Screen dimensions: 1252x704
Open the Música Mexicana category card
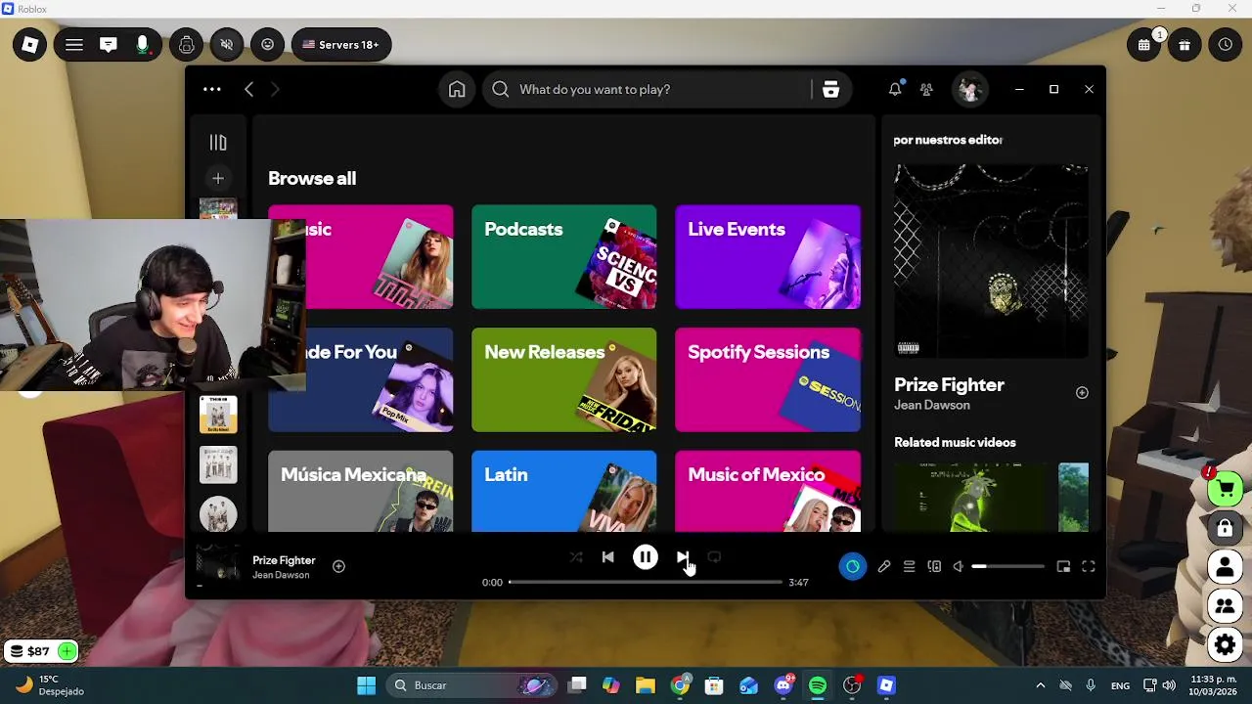[x=361, y=491]
